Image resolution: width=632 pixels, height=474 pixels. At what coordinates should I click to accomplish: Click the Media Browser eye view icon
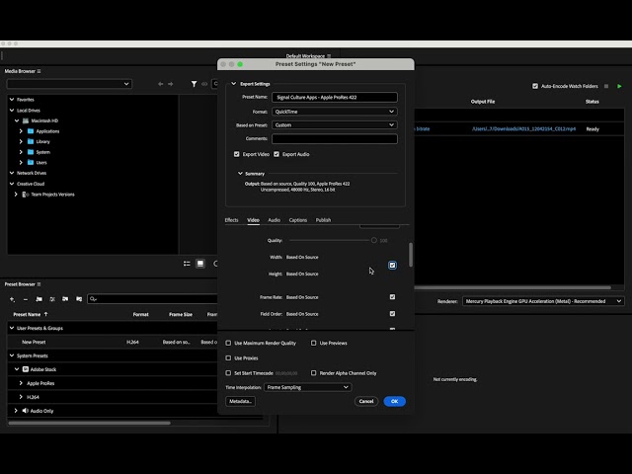point(204,84)
